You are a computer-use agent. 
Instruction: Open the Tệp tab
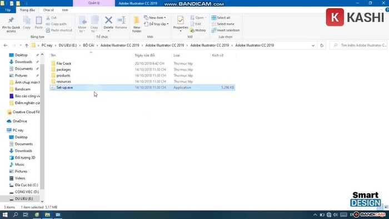[8, 10]
